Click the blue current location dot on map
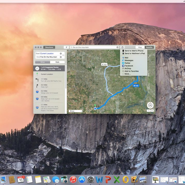The height and width of the screenshot is (185, 185). pos(95,108)
